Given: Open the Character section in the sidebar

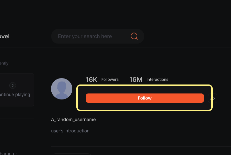Looking at the screenshot, I should (x=9, y=153).
